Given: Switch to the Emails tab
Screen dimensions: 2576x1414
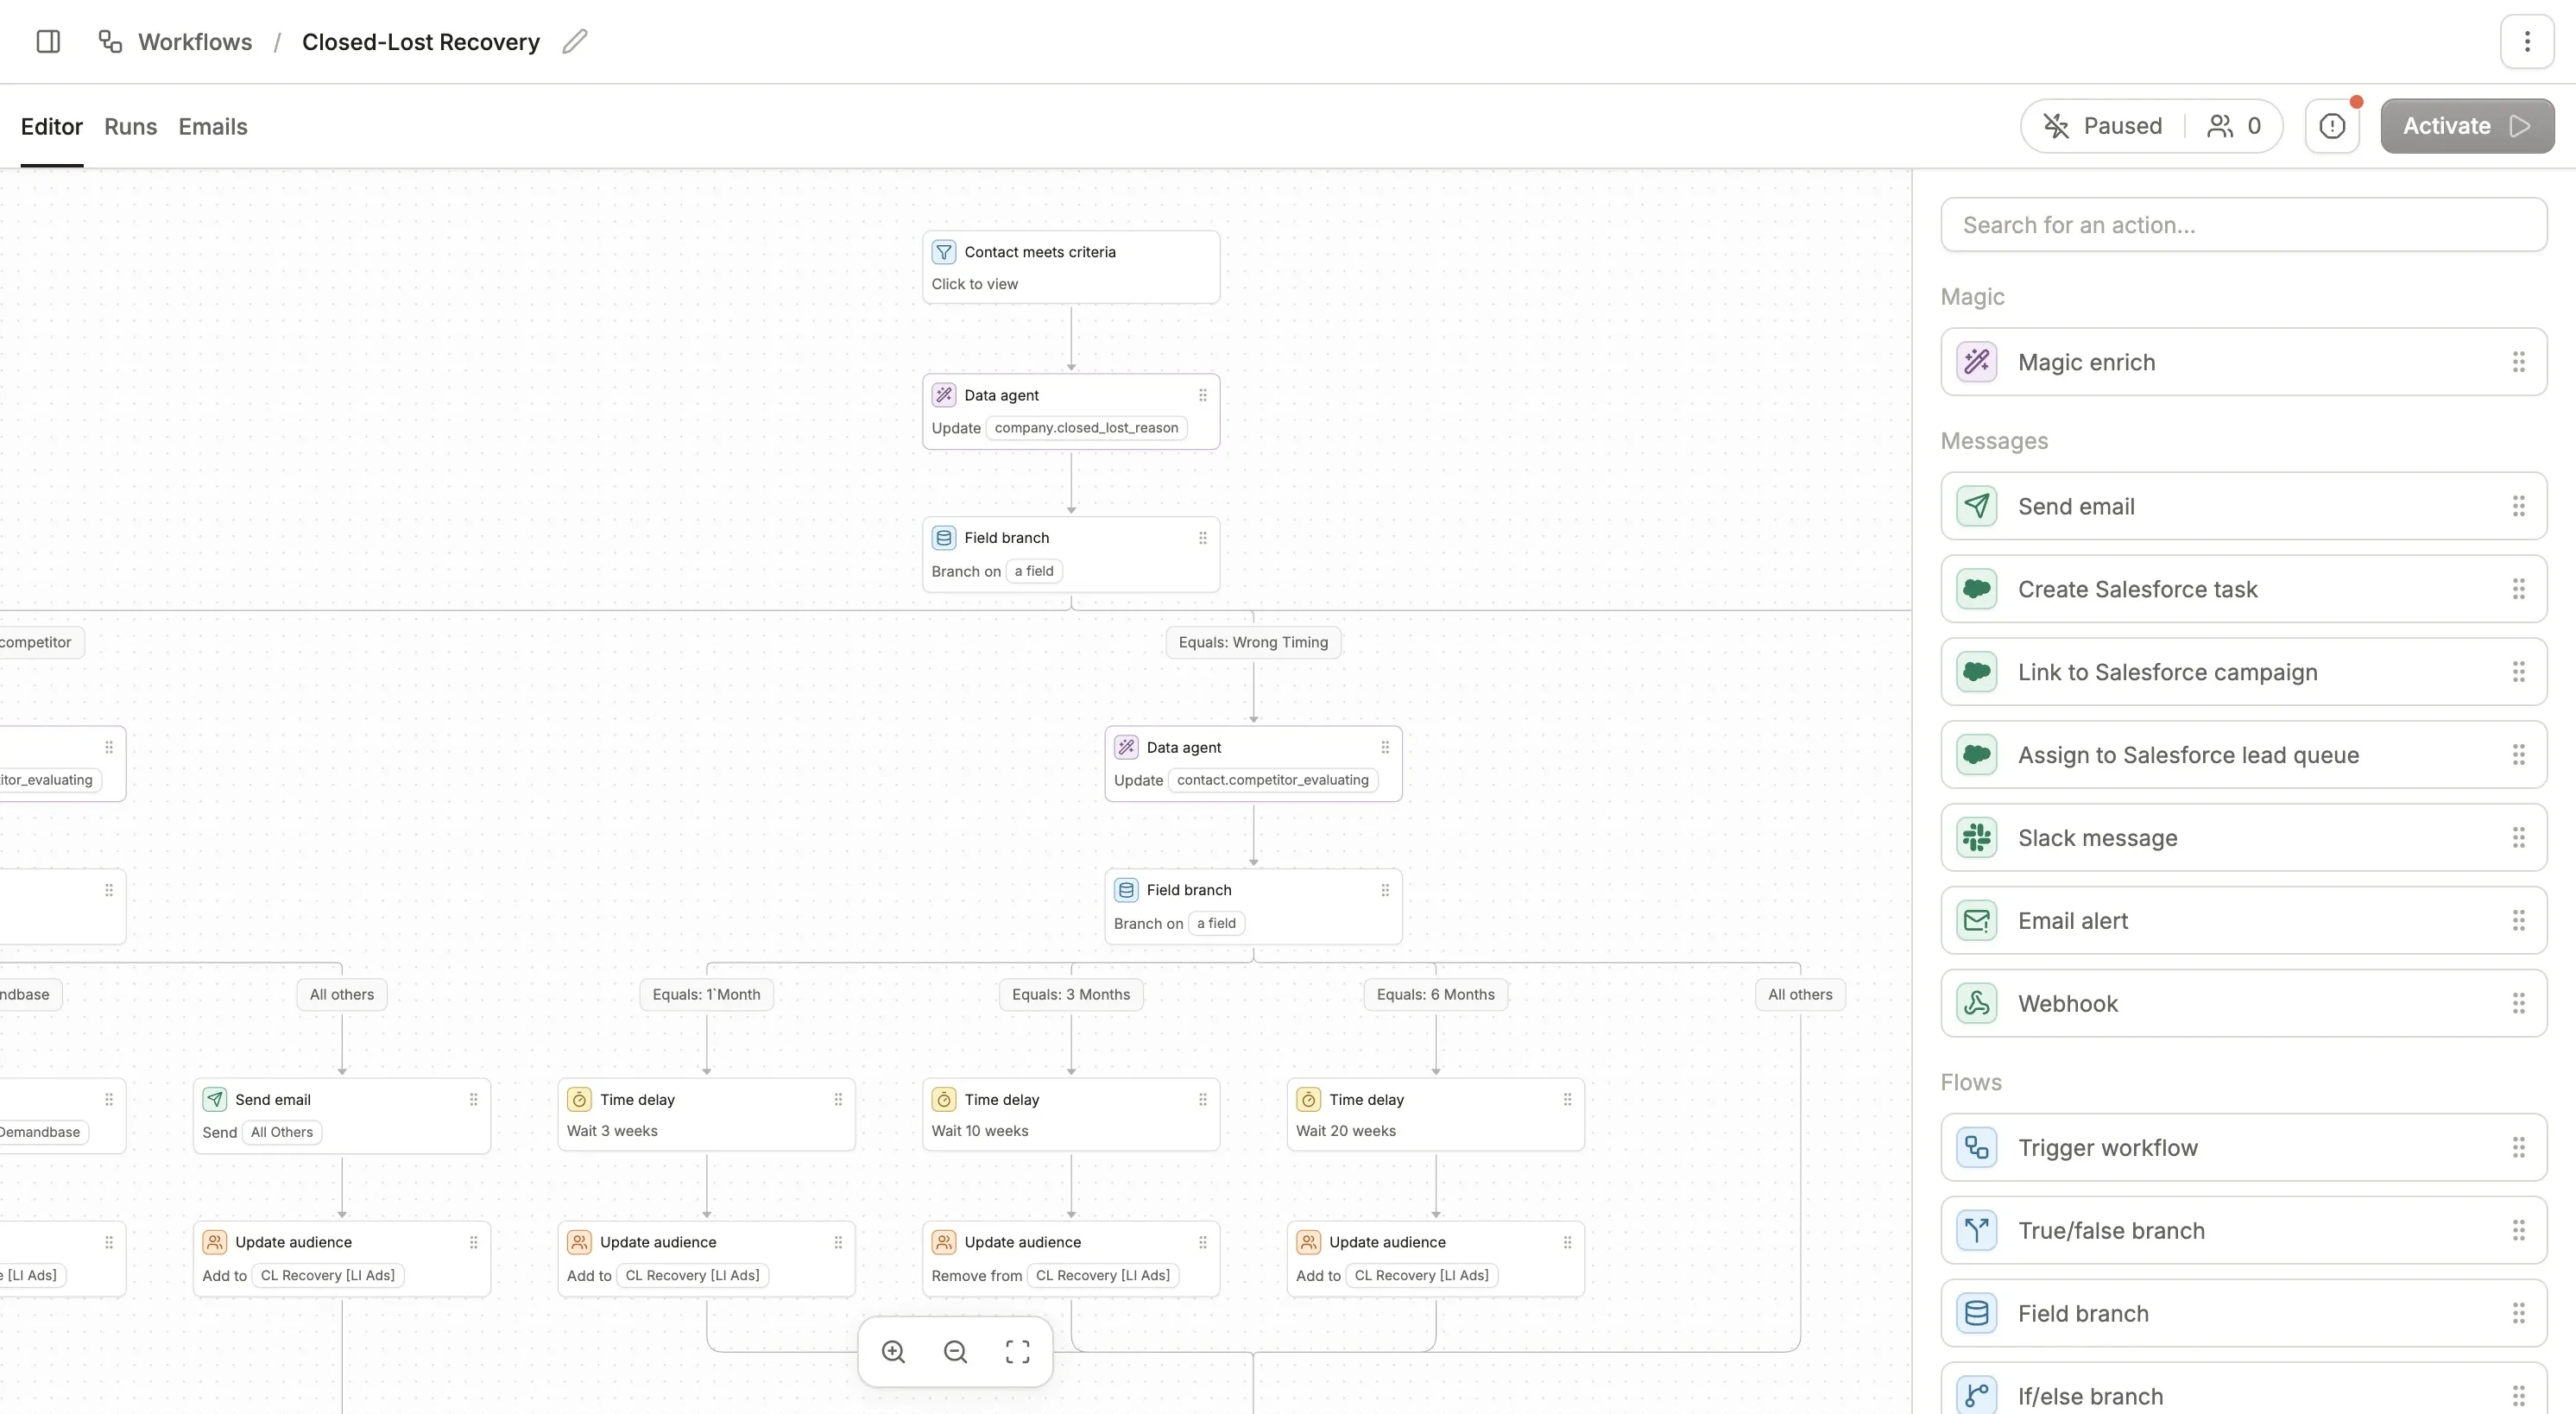Looking at the screenshot, I should (213, 127).
